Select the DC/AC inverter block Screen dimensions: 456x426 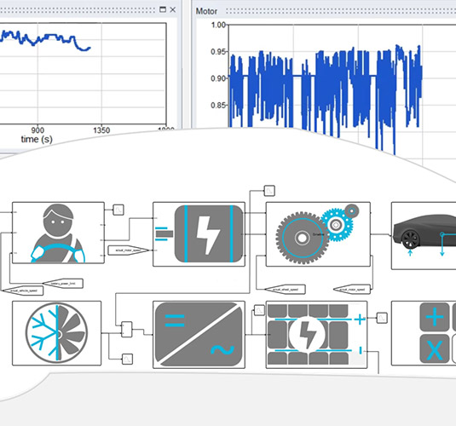point(199,335)
